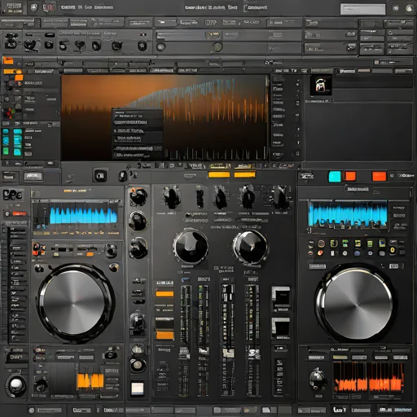Toggle the upper orange button in mixer column

click(165, 294)
